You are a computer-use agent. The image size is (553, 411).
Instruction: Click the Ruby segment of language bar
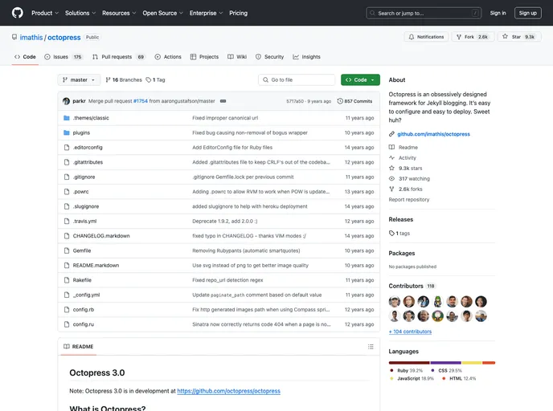(x=409, y=363)
